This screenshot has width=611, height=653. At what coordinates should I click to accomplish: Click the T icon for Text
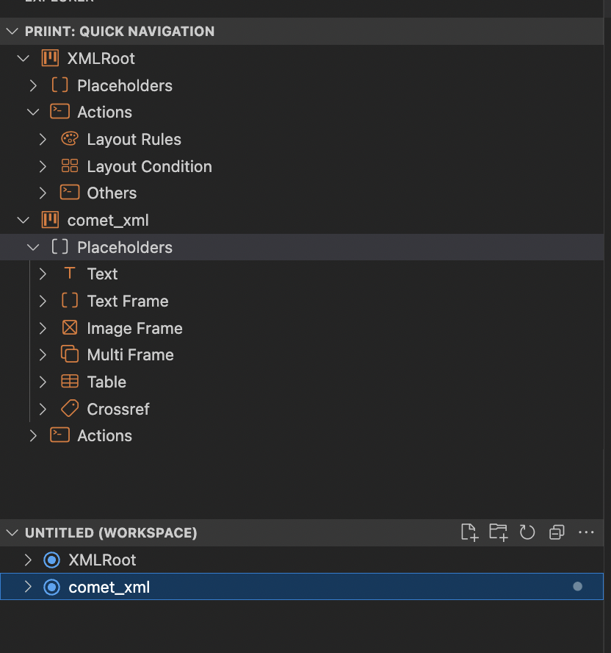point(70,274)
